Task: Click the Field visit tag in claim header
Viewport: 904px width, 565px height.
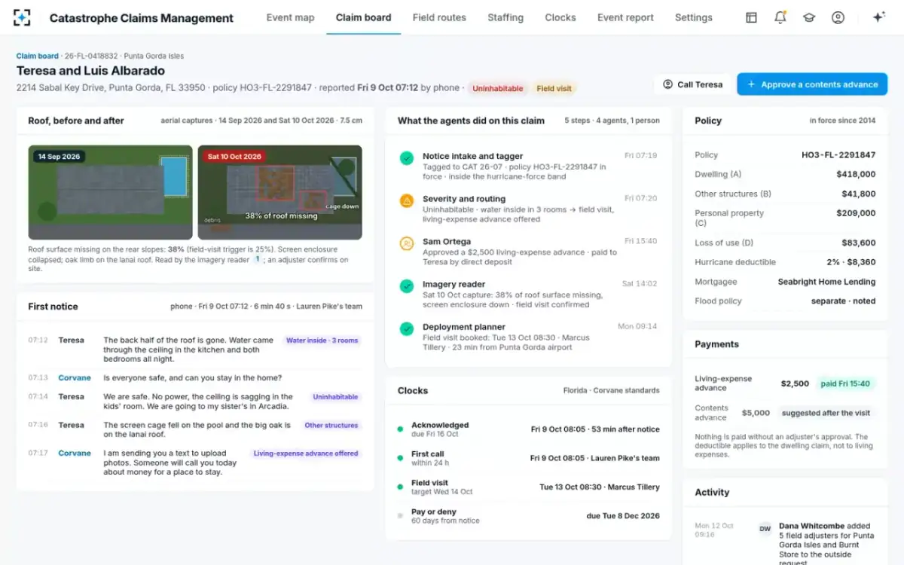Action: 554,89
